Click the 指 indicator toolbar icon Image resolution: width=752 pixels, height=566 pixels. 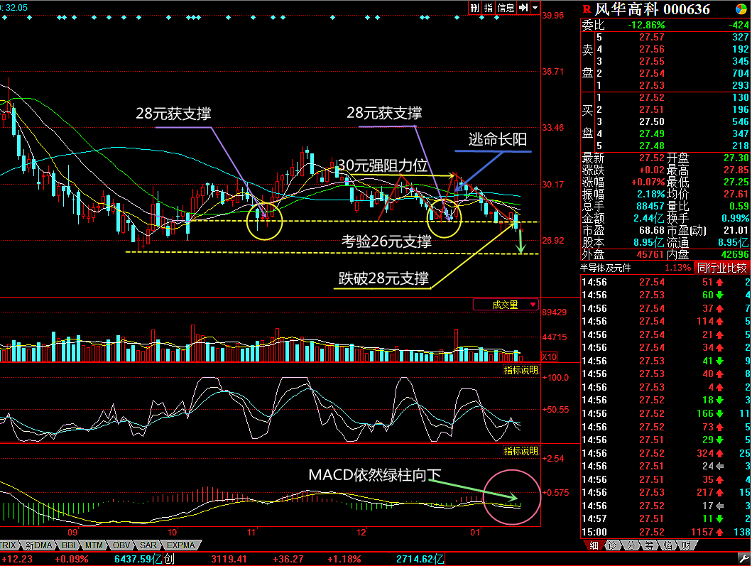[x=489, y=8]
